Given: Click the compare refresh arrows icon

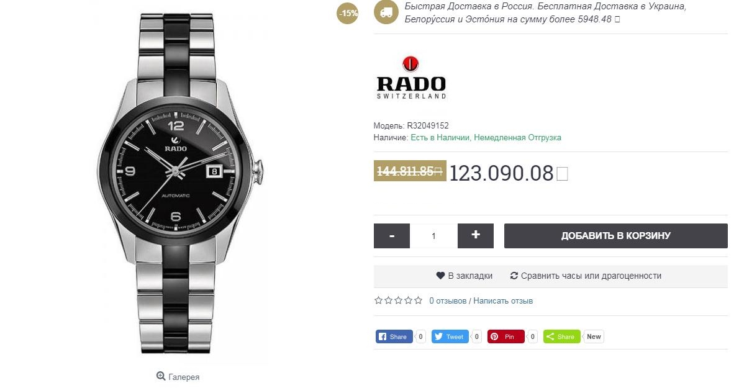Looking at the screenshot, I should click(514, 276).
